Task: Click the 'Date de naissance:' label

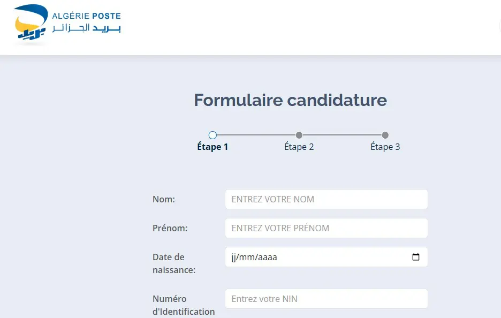Action: pos(173,263)
